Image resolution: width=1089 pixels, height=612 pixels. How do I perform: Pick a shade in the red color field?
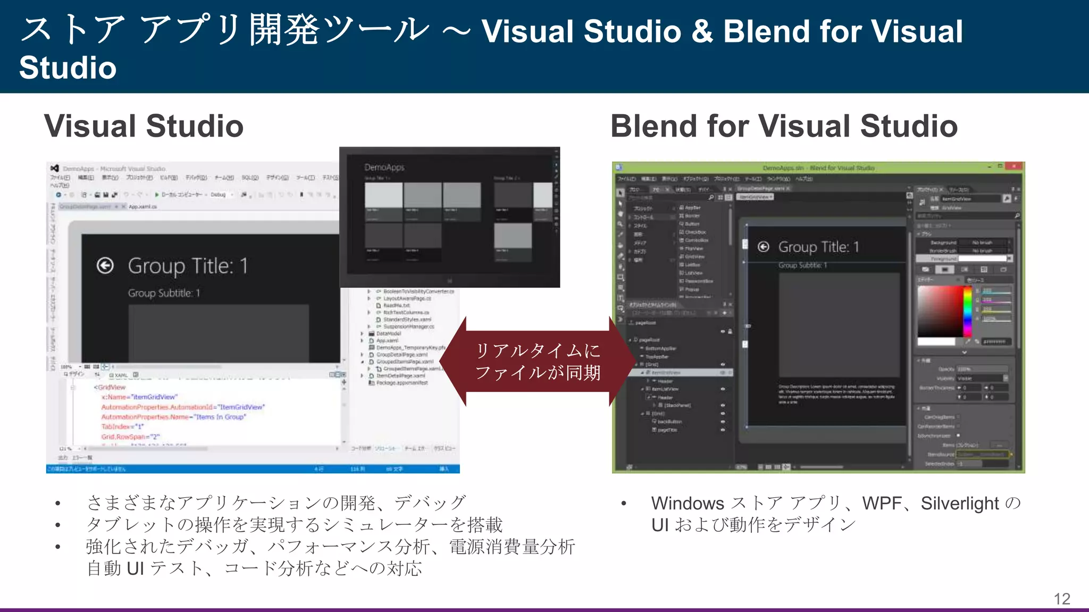pyautogui.click(x=940, y=311)
